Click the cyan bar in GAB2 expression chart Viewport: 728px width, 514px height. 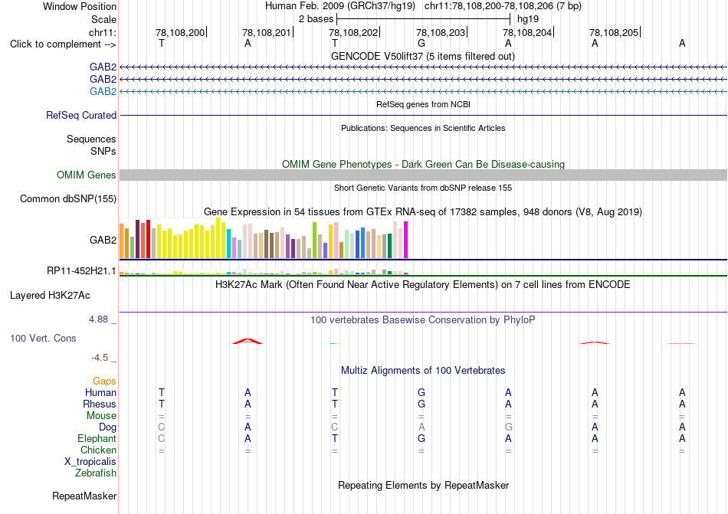229,243
